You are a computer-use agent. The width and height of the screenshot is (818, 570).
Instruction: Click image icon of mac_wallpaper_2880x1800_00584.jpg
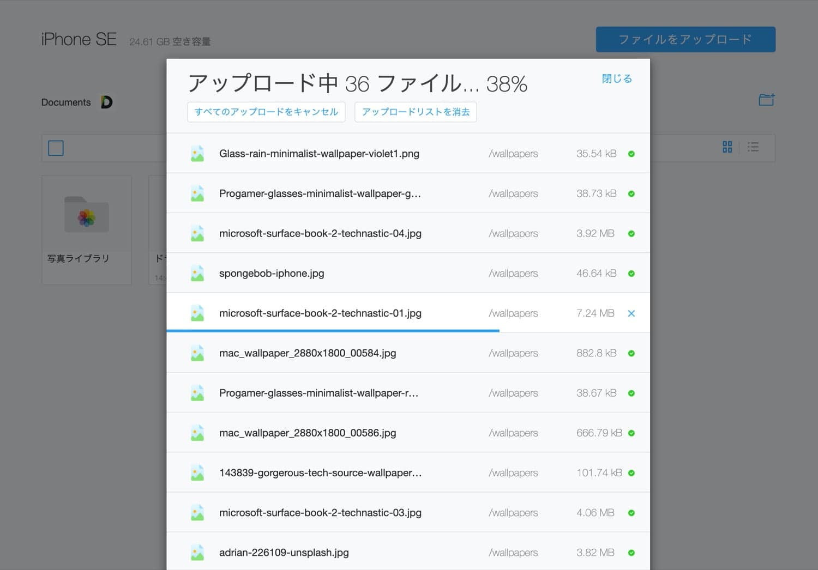(x=197, y=353)
